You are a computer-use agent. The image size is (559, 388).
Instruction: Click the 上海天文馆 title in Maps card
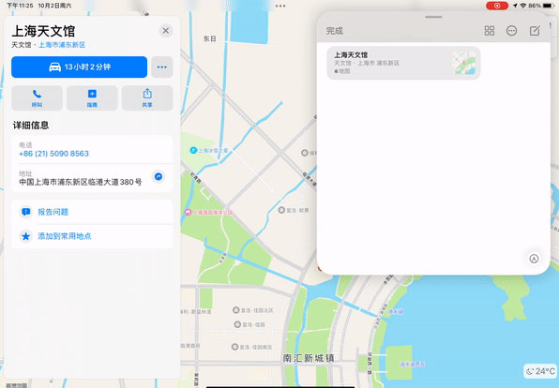click(43, 31)
